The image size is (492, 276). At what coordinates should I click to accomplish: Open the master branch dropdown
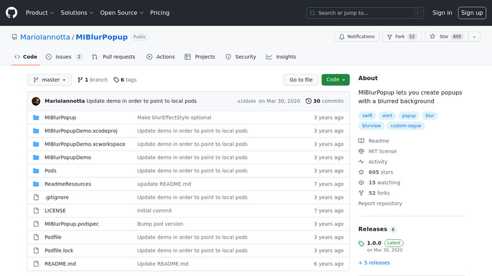tap(49, 80)
